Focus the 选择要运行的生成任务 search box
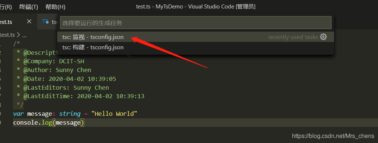Image resolution: width=378 pixels, height=143 pixels. pos(196,23)
